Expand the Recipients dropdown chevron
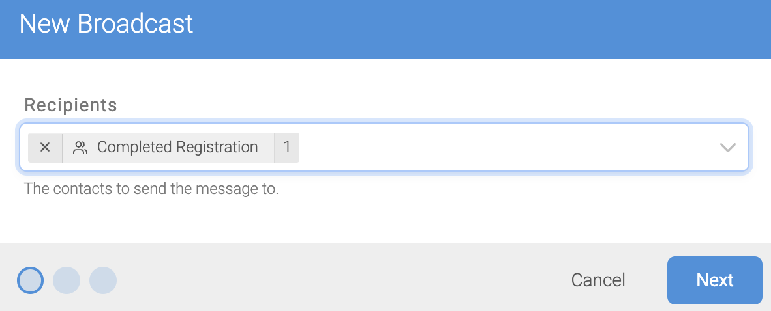The width and height of the screenshot is (771, 311). tap(727, 147)
